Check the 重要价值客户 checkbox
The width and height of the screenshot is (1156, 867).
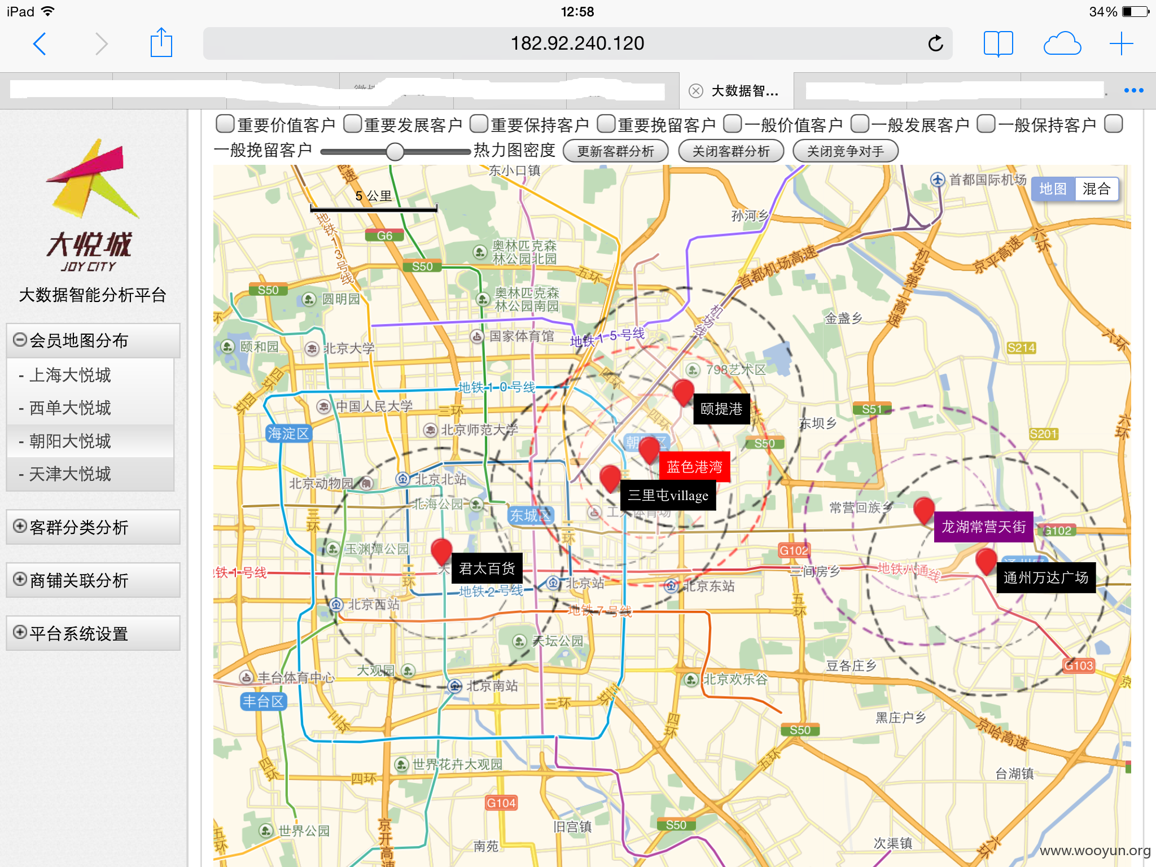point(225,124)
